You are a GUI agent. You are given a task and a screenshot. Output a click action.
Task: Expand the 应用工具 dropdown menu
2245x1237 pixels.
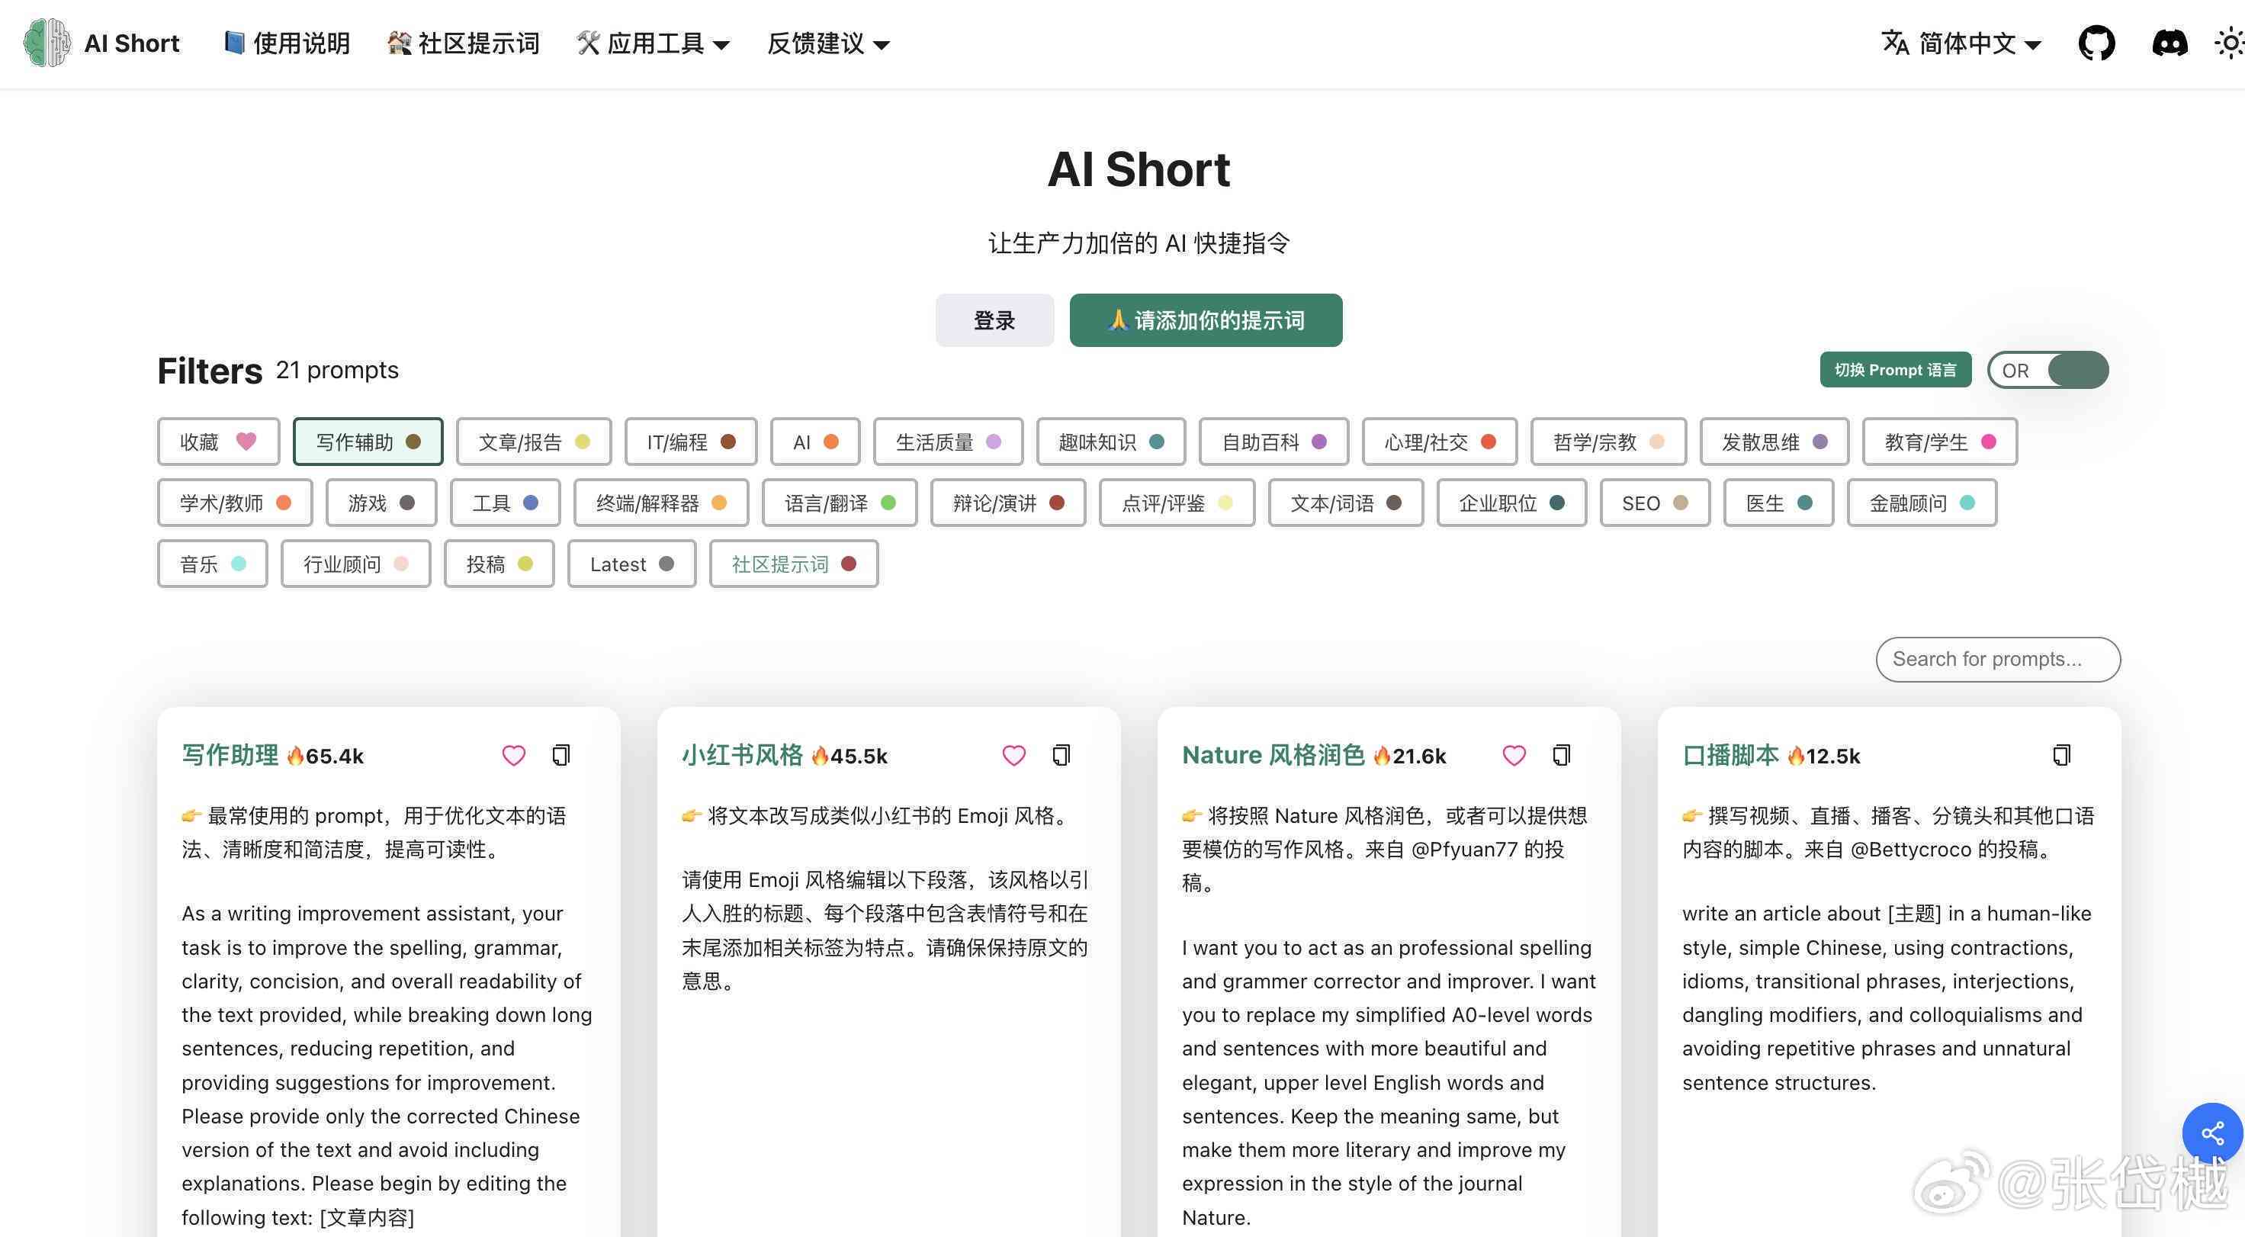[x=653, y=43]
